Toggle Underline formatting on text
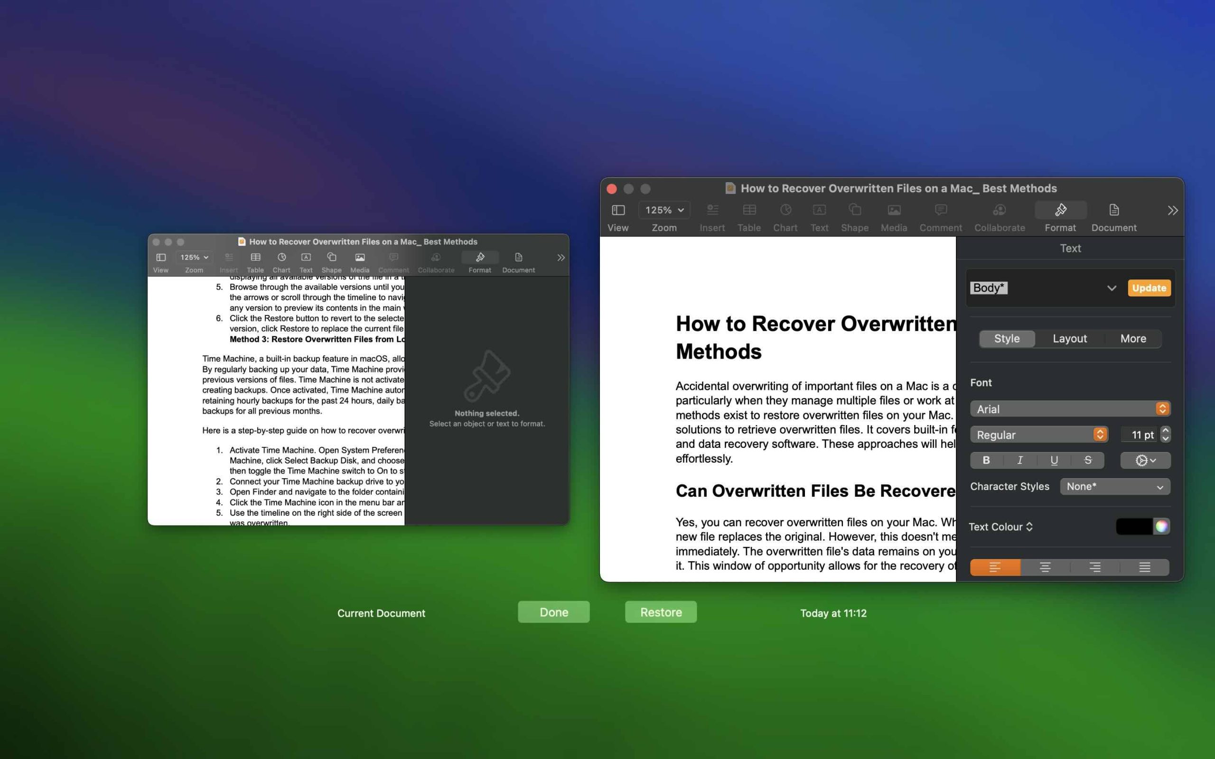This screenshot has height=759, width=1215. pyautogui.click(x=1052, y=459)
